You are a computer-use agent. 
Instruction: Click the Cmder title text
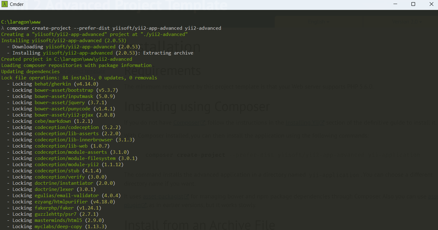tap(17, 4)
